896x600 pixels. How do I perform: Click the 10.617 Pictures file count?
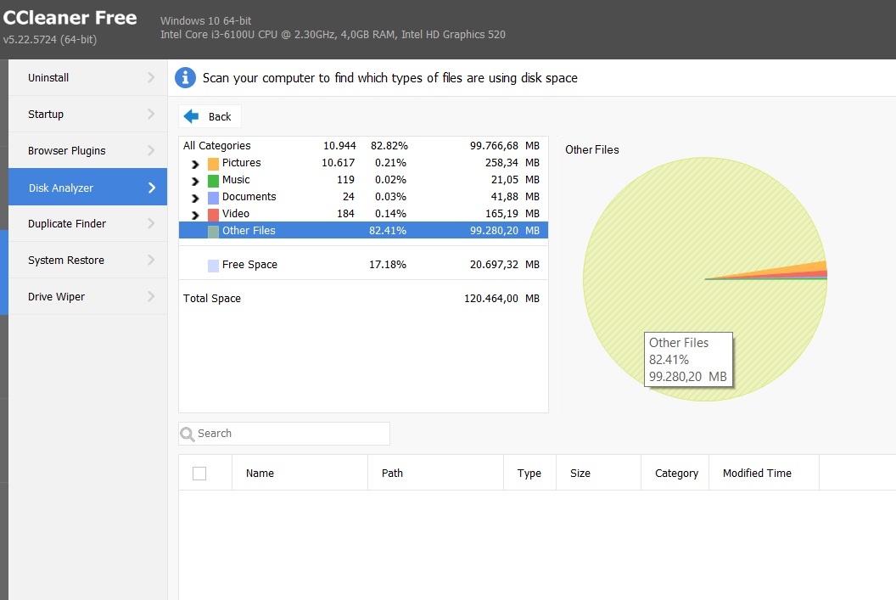click(x=338, y=163)
